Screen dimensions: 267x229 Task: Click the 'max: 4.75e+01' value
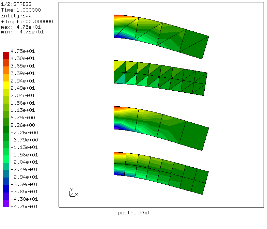[21, 27]
